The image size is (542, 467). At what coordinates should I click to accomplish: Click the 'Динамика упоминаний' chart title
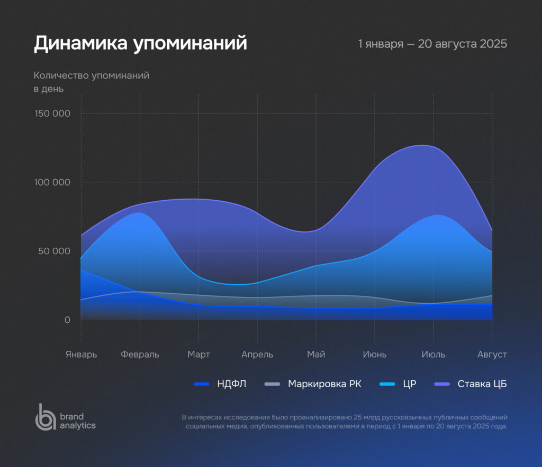point(140,43)
